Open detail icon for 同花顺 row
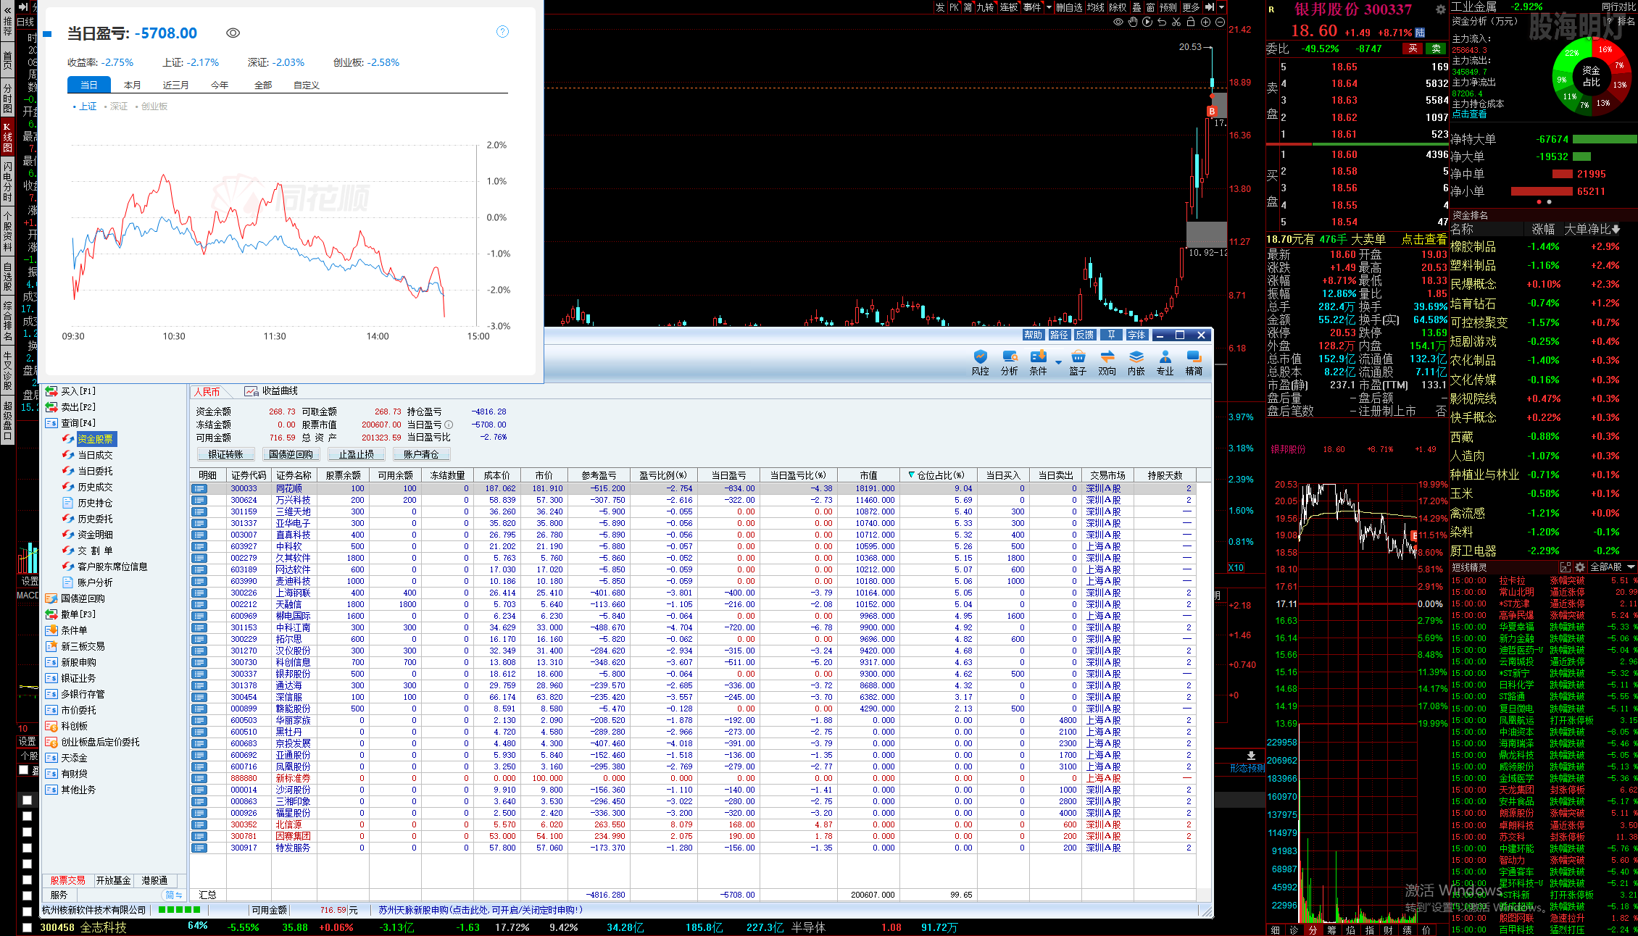 click(199, 489)
